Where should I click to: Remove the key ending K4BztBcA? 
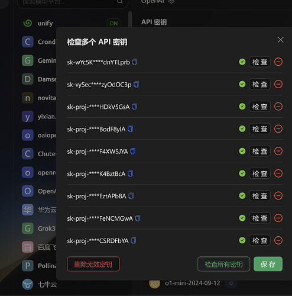pos(278,173)
